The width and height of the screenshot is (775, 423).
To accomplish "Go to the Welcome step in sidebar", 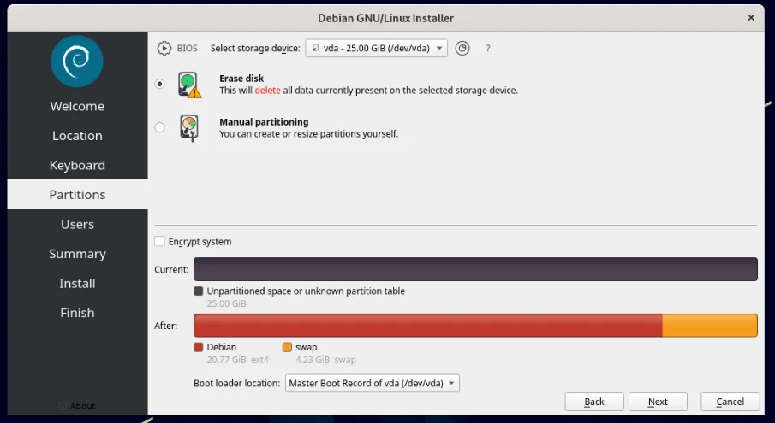I will (77, 107).
